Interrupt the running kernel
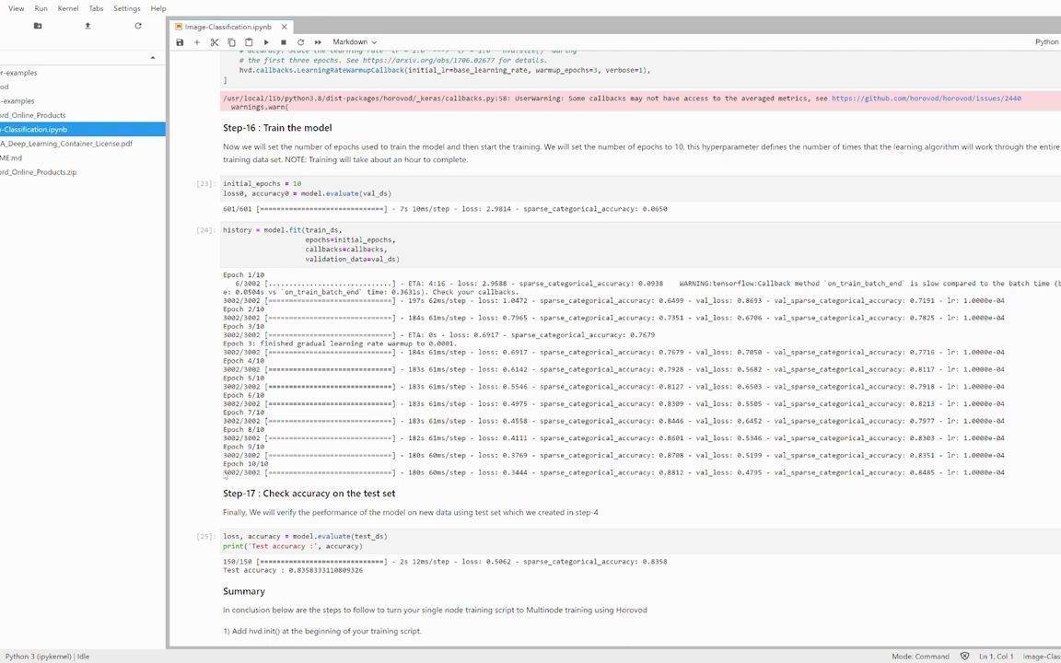 pyautogui.click(x=283, y=41)
